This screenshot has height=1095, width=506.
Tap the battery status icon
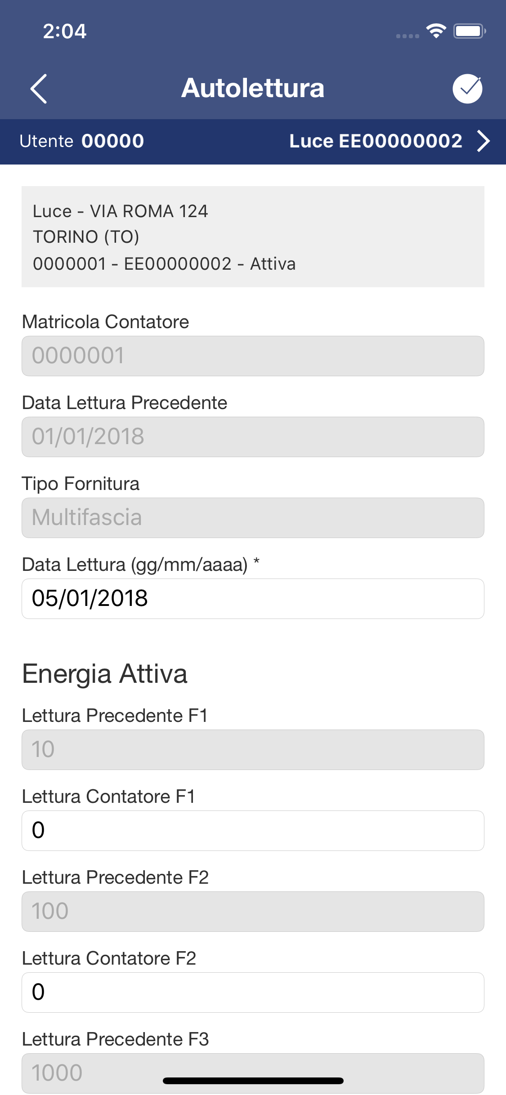coord(469,31)
